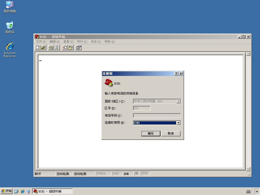Click the third quick launch icon
The height and width of the screenshot is (195, 260).
point(28,191)
